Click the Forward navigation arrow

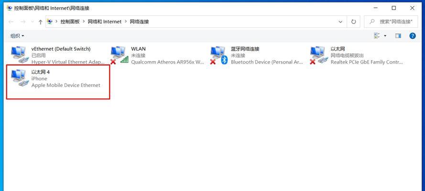tap(23, 22)
